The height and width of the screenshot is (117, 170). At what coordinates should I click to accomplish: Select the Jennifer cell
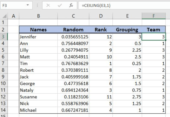tap(38, 37)
